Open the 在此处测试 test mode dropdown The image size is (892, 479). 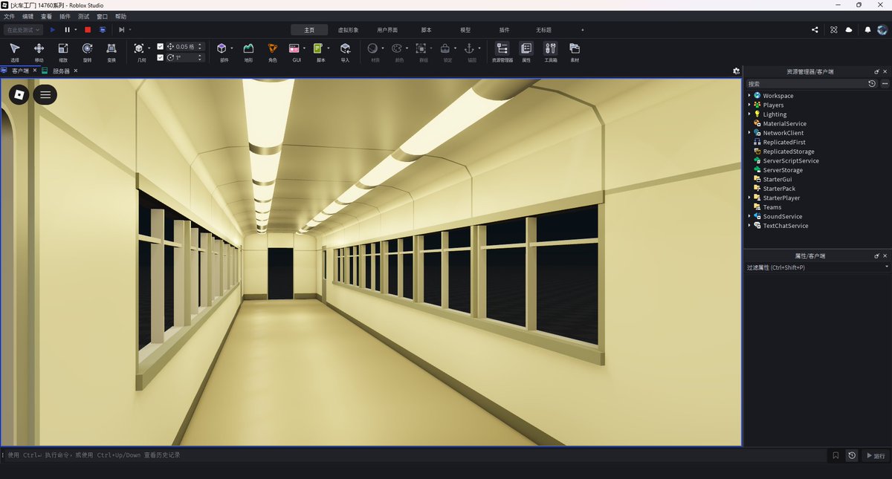(x=22, y=30)
